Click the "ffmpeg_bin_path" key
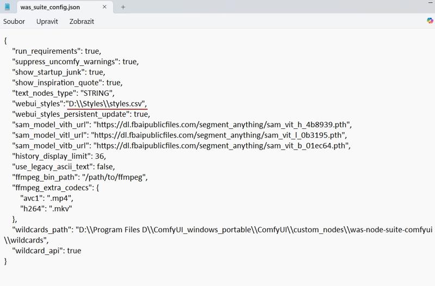Viewport: 435px width, 286px height. [x=45, y=177]
